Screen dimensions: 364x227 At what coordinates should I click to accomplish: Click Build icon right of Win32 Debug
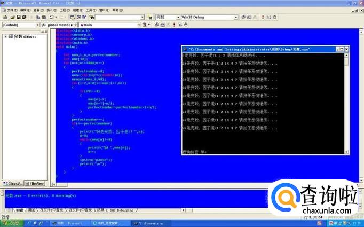pos(249,17)
